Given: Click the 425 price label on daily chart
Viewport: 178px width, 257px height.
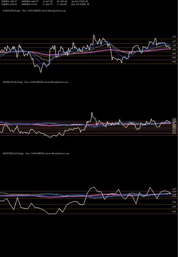Looking at the screenshot, I should (174, 46).
